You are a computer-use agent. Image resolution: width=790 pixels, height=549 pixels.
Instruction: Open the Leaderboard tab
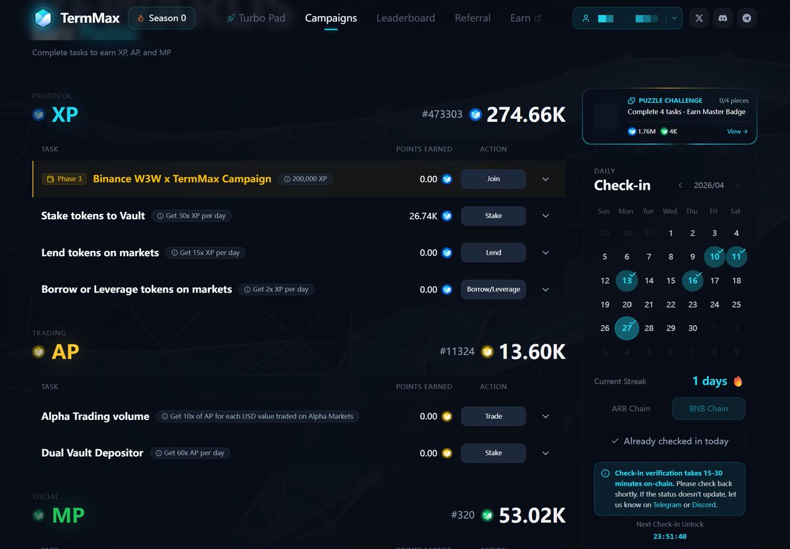[x=406, y=18]
